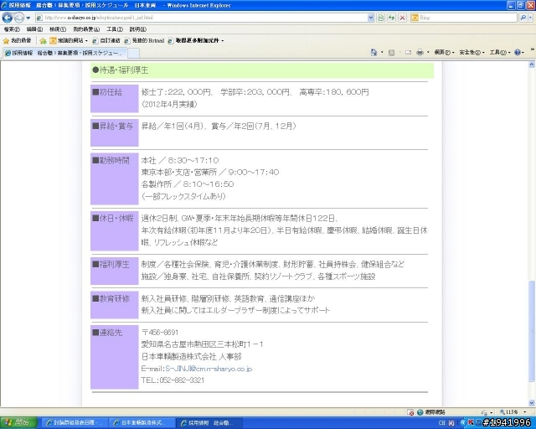Click the Print icon
Viewport: 536px width, 429px height.
pos(420,52)
